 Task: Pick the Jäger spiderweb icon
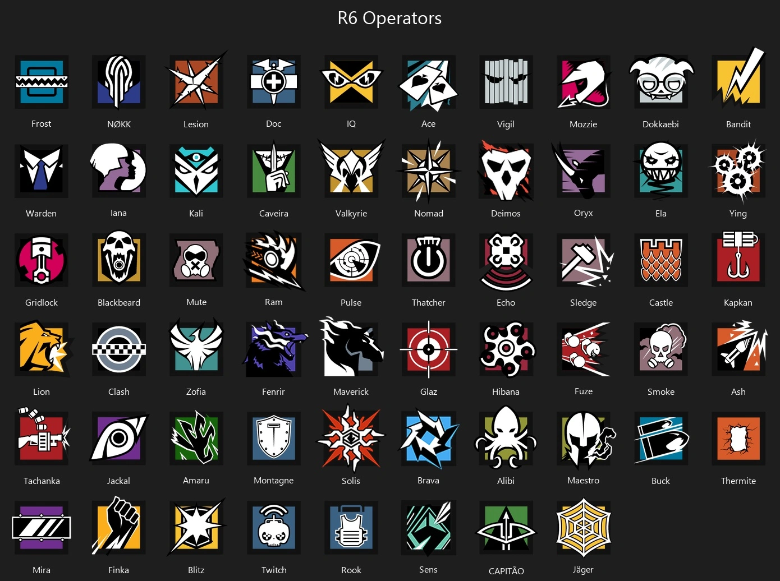tap(584, 528)
